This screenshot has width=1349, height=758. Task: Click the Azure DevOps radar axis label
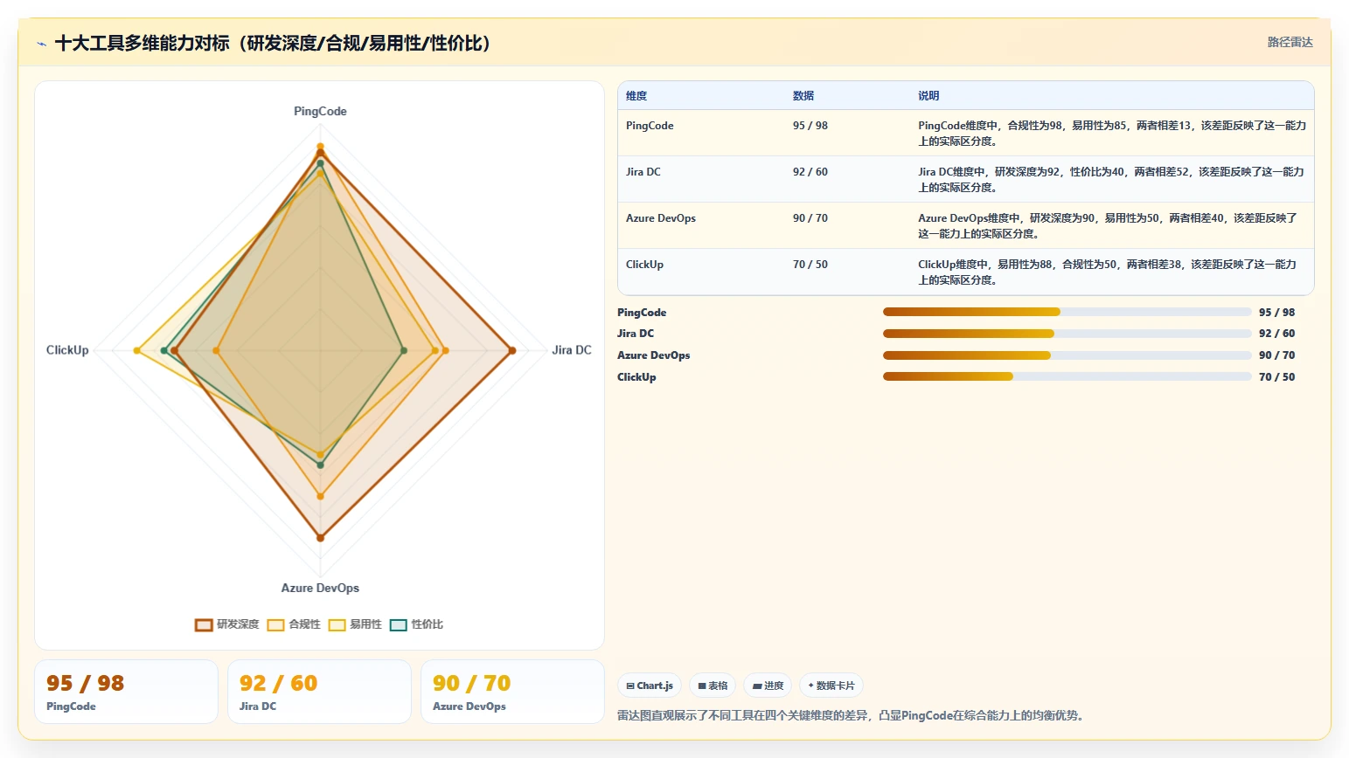(x=320, y=589)
